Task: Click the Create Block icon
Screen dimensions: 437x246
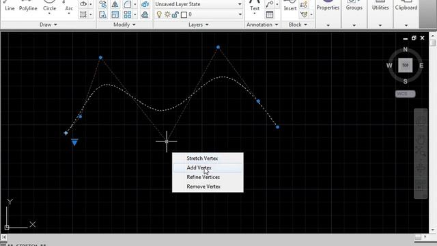Action: point(304,4)
